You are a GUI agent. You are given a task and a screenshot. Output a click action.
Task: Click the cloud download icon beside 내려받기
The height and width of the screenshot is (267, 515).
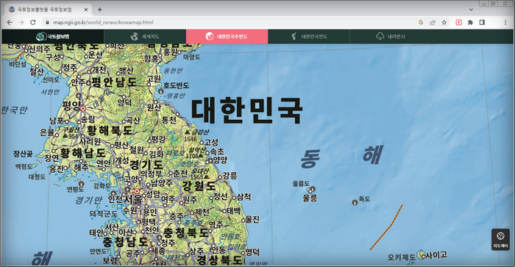pos(380,37)
